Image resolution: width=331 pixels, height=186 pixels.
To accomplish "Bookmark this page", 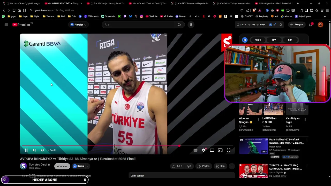I will (24, 10).
